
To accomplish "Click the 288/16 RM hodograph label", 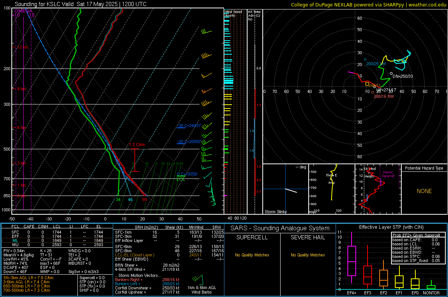I will point(383,96).
